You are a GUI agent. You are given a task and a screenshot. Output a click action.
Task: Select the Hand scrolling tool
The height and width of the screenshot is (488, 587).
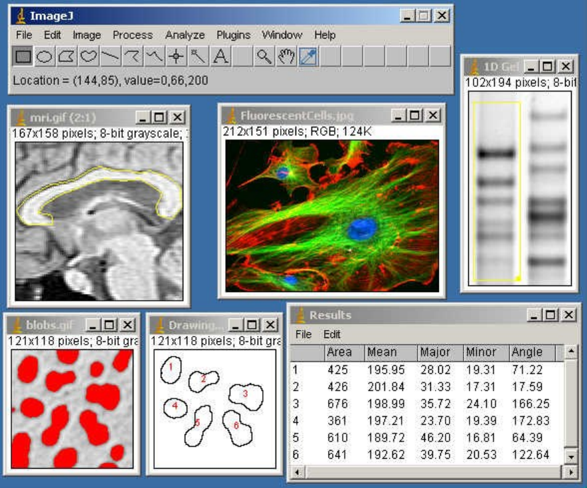(x=286, y=56)
